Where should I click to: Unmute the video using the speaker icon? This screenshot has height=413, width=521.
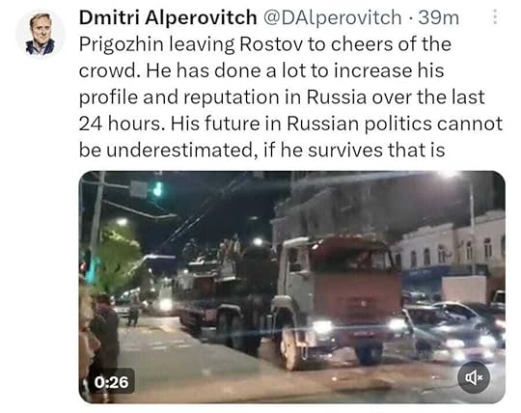pyautogui.click(x=473, y=377)
